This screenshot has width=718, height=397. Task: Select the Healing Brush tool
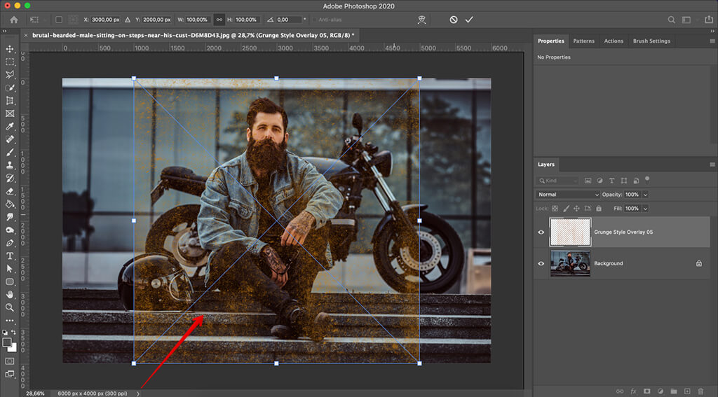coord(10,139)
